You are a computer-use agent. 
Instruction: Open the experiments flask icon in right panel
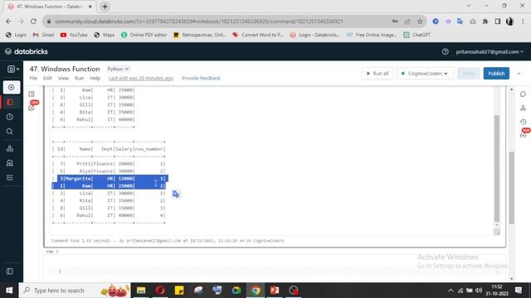(523, 108)
